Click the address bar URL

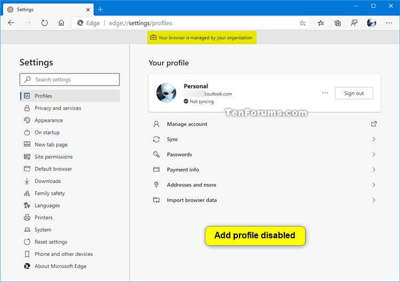point(141,23)
